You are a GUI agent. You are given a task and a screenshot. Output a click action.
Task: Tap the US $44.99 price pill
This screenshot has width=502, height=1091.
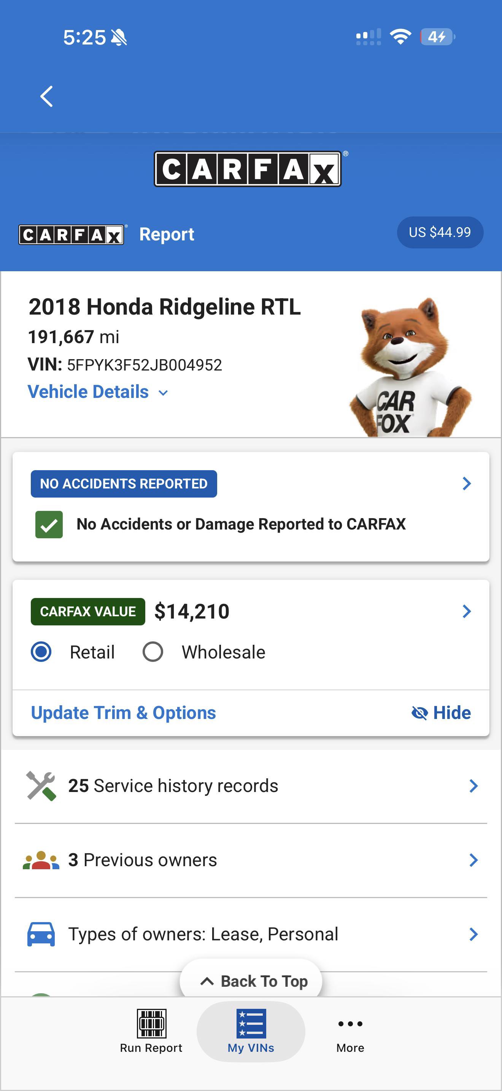point(440,232)
